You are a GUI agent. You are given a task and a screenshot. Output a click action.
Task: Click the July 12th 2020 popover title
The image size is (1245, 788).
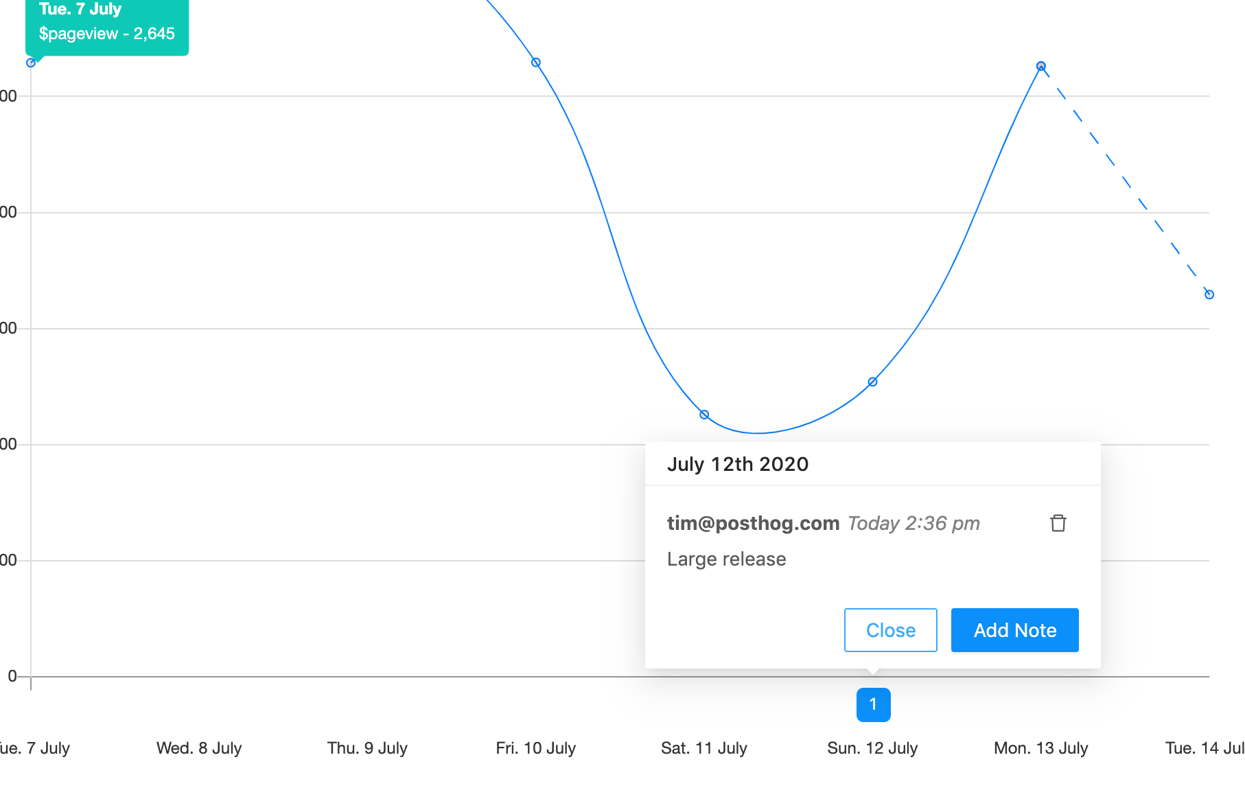click(x=738, y=464)
